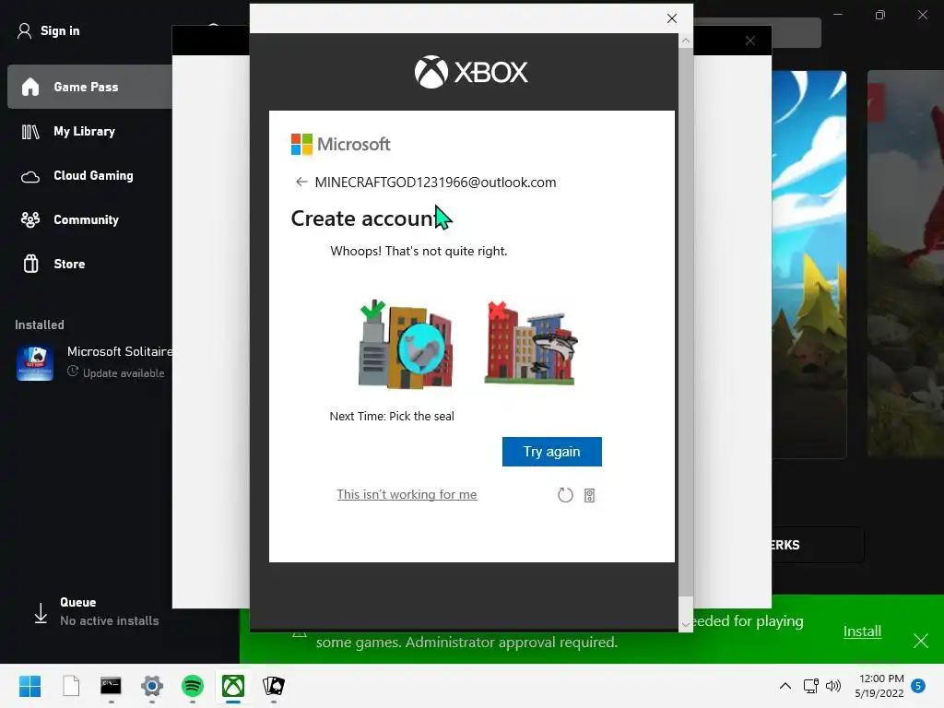Click the Queue download arrow icon

[41, 613]
